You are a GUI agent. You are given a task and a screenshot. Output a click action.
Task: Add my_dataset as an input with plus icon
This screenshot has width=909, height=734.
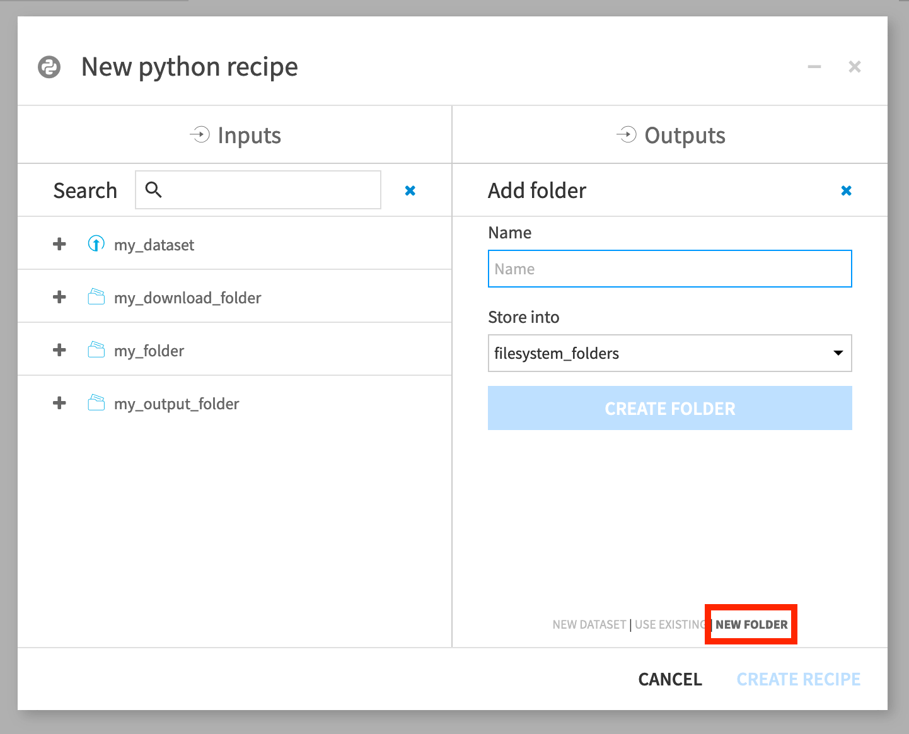[x=59, y=244]
